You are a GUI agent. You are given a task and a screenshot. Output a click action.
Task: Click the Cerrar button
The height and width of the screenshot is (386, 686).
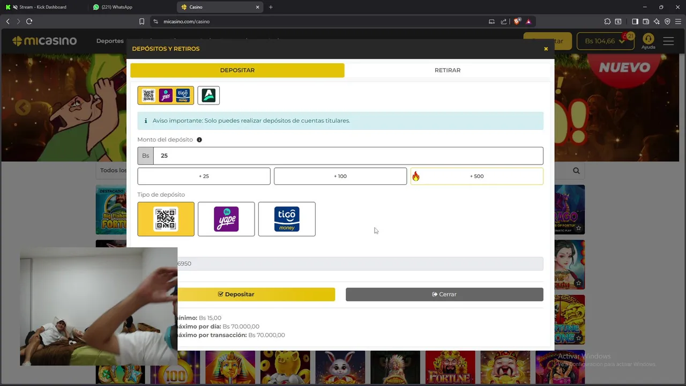click(x=444, y=294)
